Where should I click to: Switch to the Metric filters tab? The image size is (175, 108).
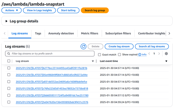[x=90, y=33]
